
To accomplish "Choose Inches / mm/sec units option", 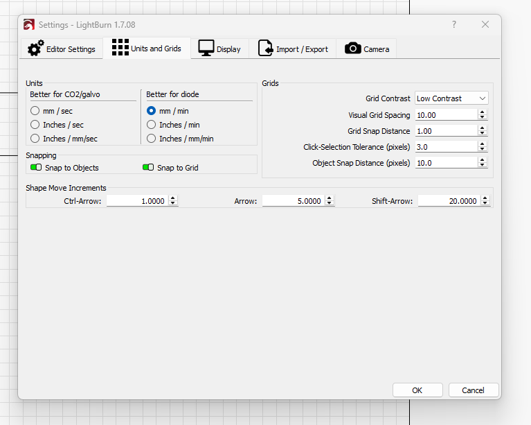I will click(x=35, y=139).
